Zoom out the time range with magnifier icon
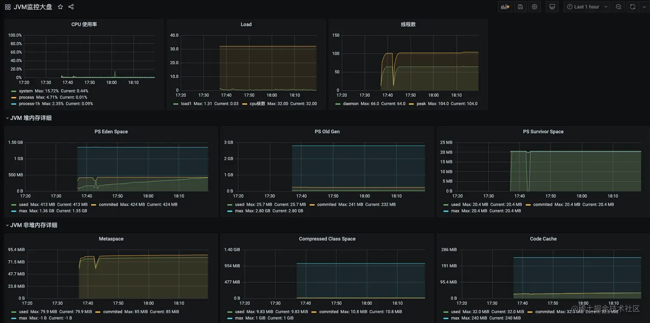650x323 pixels. [x=618, y=6]
